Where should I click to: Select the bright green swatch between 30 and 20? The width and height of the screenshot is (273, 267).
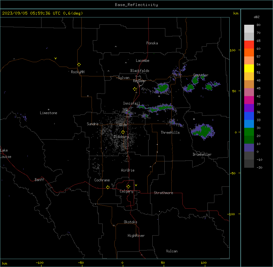249,132
